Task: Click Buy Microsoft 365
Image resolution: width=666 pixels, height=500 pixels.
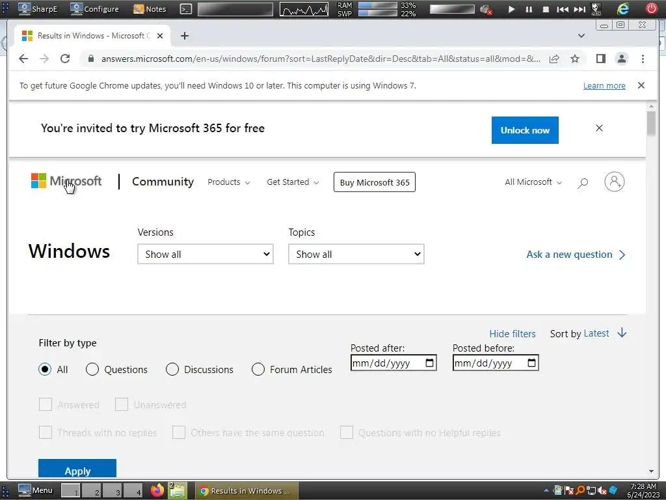Action: (x=374, y=182)
